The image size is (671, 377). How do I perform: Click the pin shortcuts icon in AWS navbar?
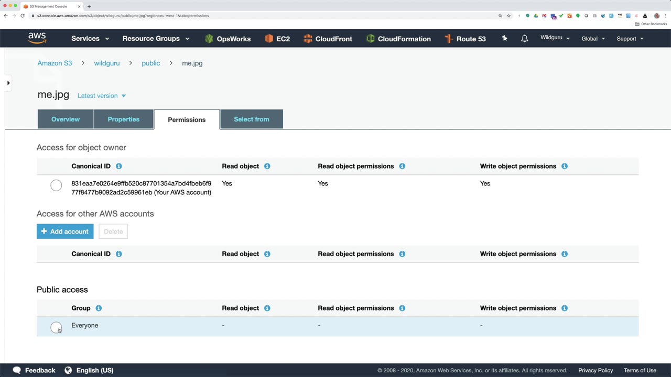tap(504, 38)
